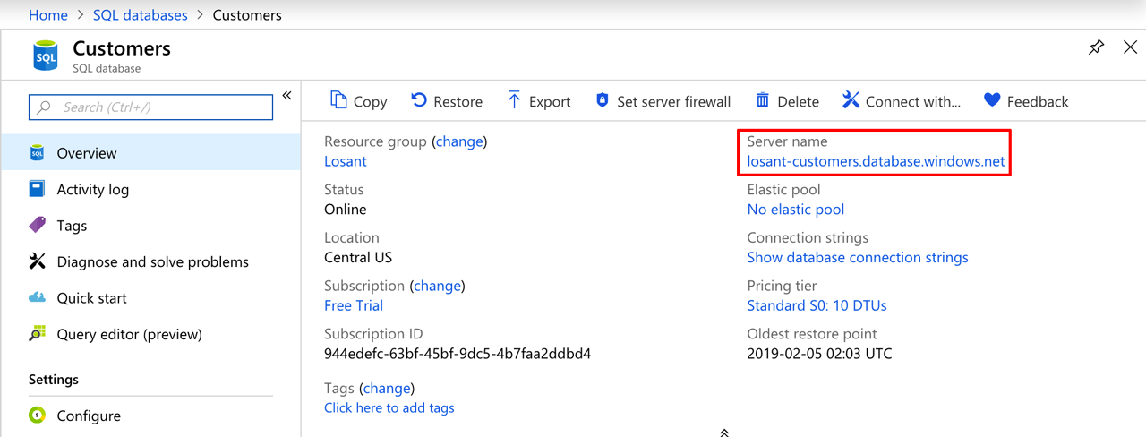
Task: Change the Tags via change link
Action: (388, 388)
